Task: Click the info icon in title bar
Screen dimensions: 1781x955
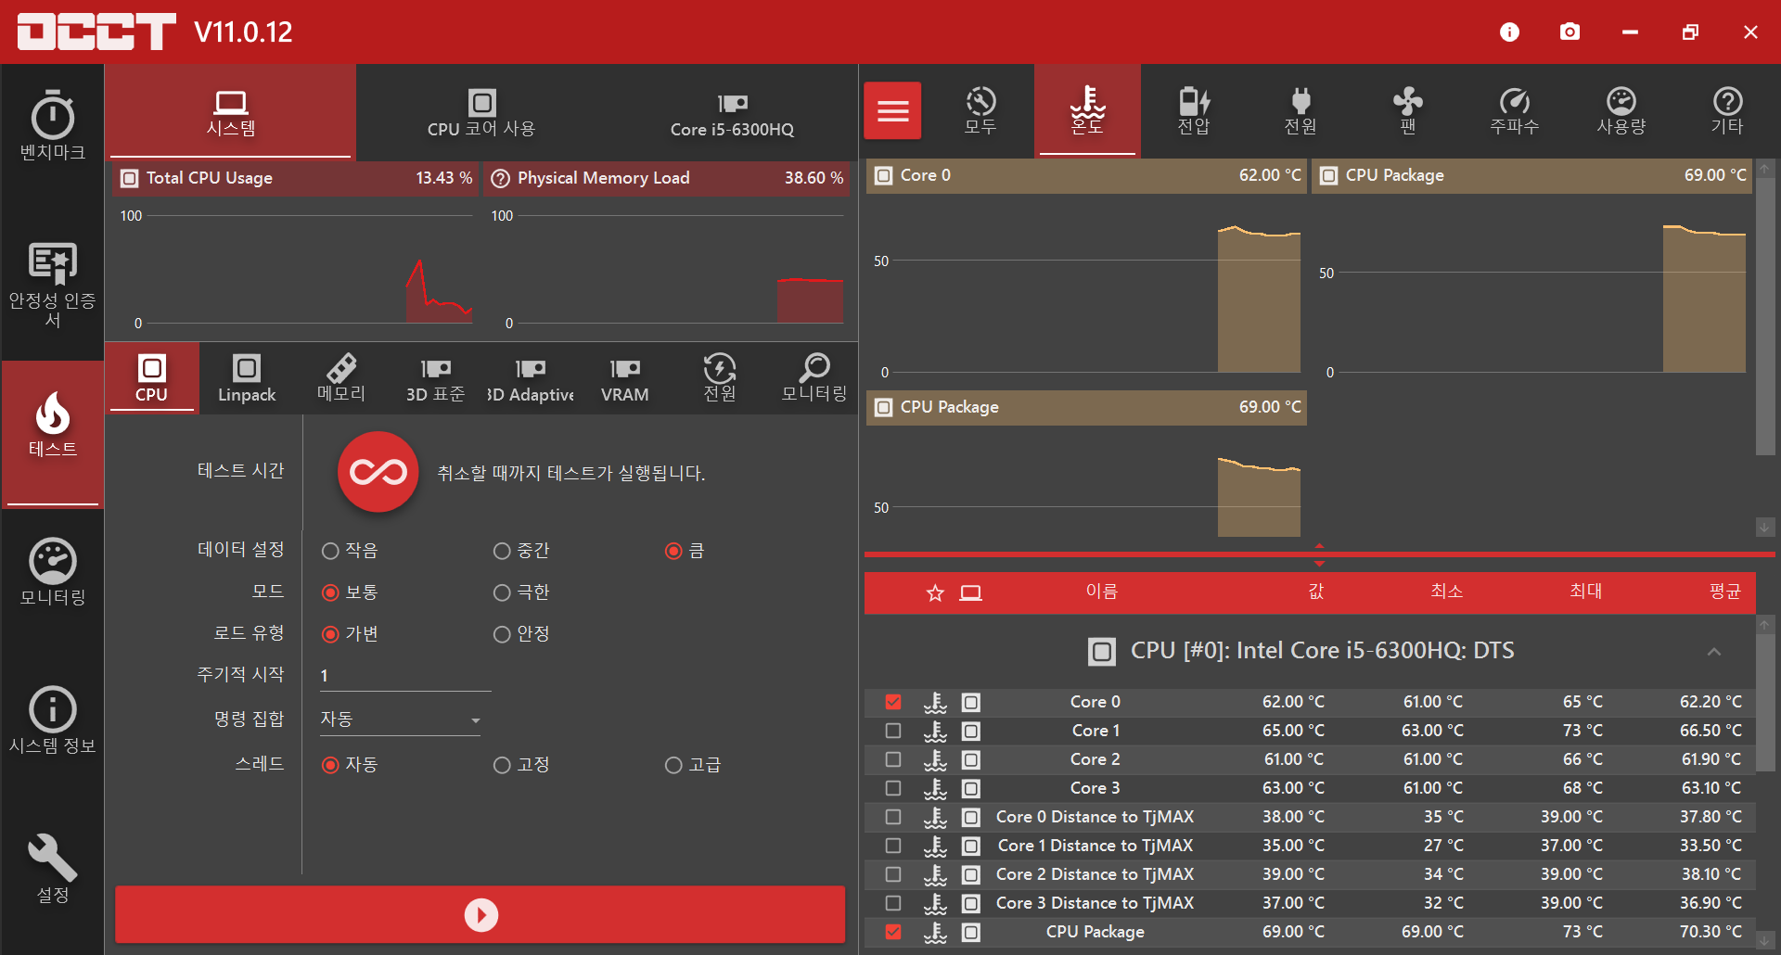Action: point(1509,32)
